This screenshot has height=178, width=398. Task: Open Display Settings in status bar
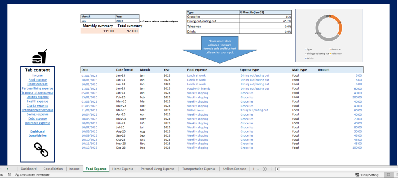point(367,175)
